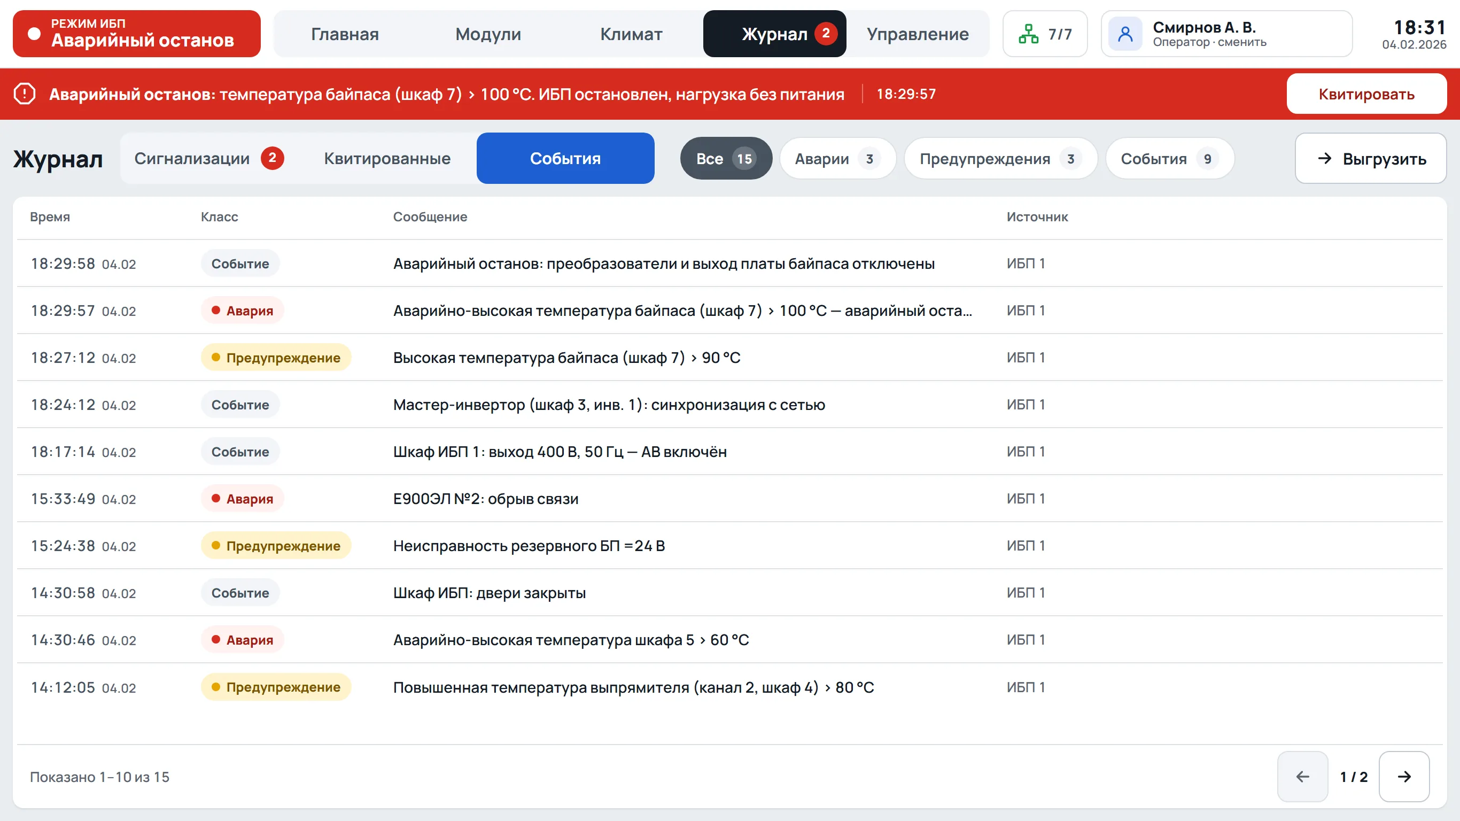The width and height of the screenshot is (1460, 821).
Task: Select row 'Шкаф ИБП: двери закрыты'
Action: (729, 593)
